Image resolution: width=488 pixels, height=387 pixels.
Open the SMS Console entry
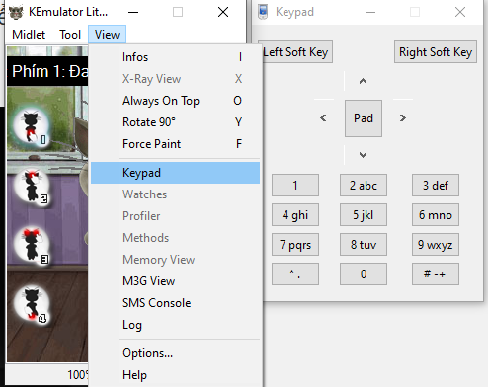pos(175,303)
